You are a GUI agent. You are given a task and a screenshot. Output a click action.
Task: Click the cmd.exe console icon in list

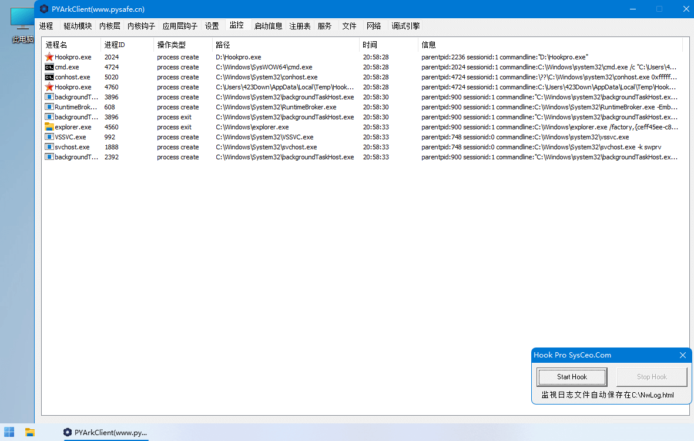click(x=49, y=67)
